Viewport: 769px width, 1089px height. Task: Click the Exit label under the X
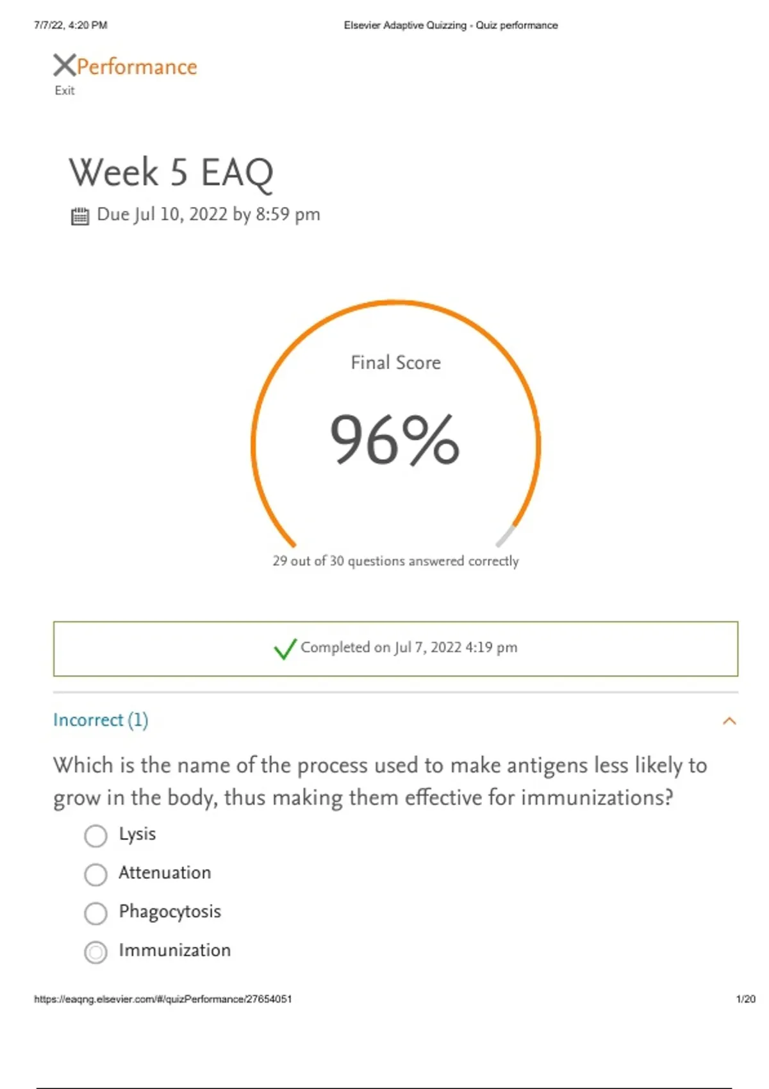(64, 91)
